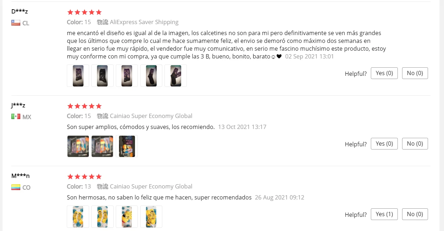
Task: Click the second photo in M***n review
Action: tap(102, 216)
